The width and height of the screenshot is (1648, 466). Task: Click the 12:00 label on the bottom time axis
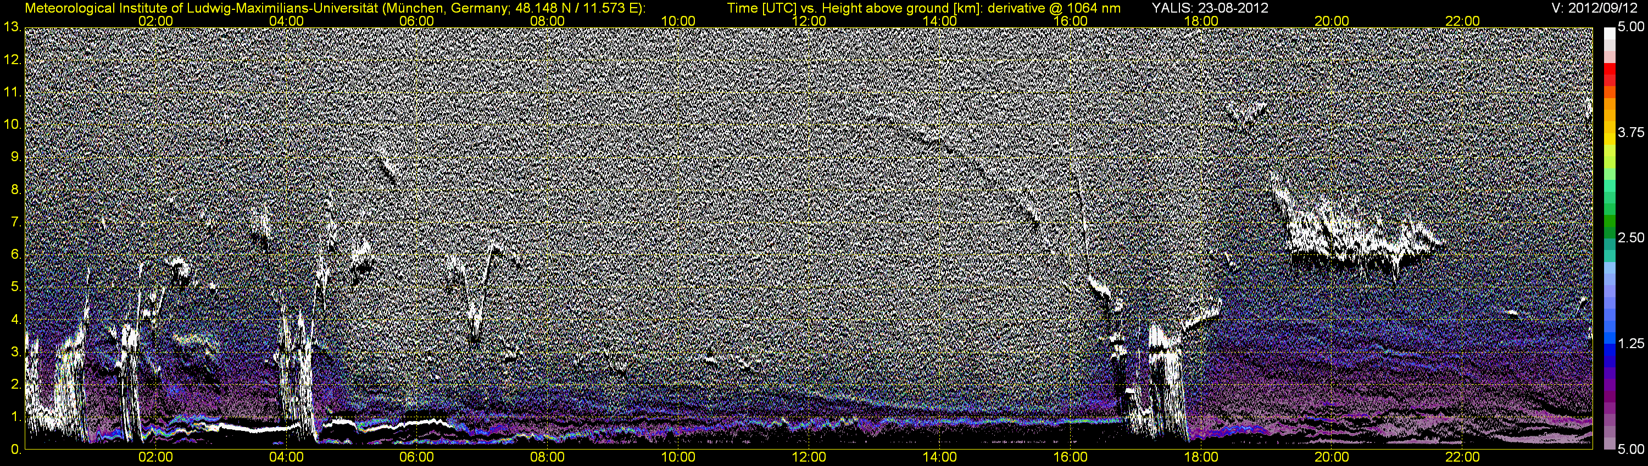pyautogui.click(x=809, y=457)
